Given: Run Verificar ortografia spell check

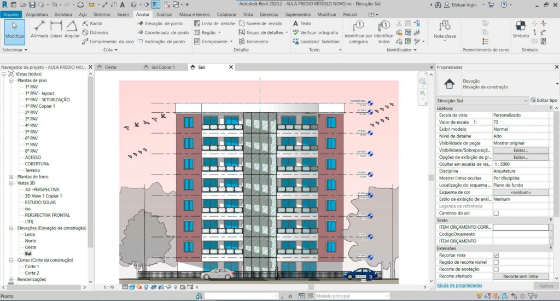Looking at the screenshot, I should pyautogui.click(x=315, y=32).
